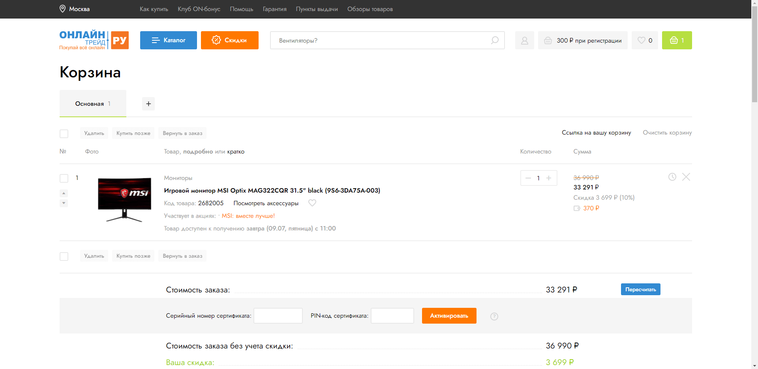Click the product code 2682005
Viewport: 758px width, 369px height.
[211, 203]
